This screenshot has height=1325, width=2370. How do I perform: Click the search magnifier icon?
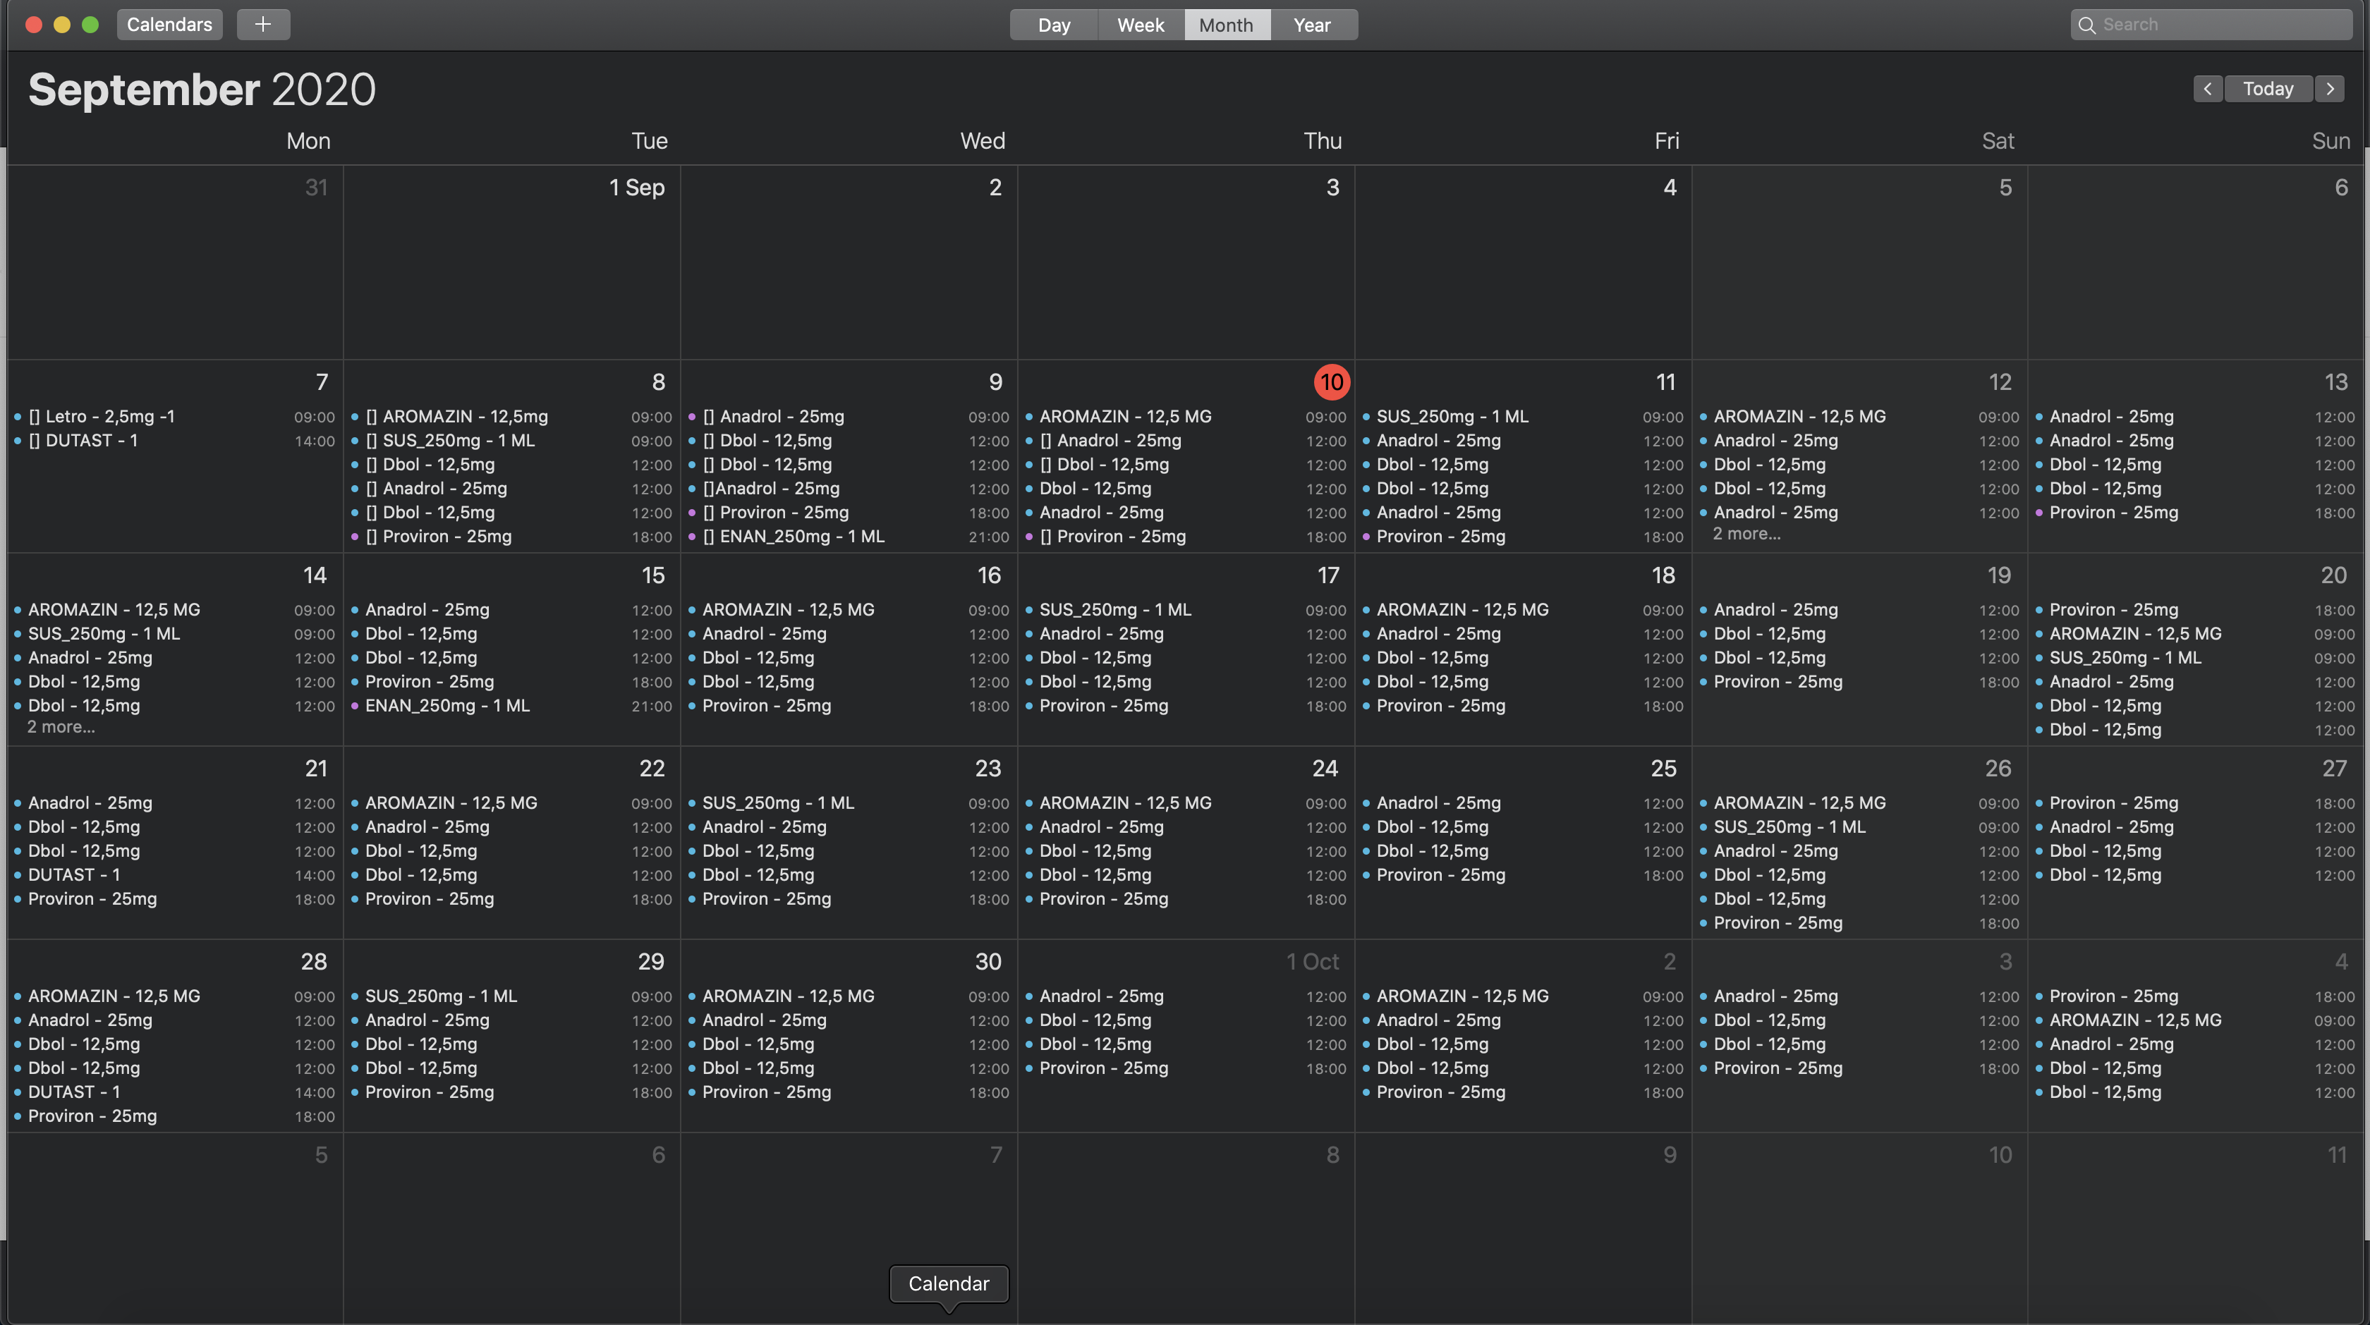(x=2086, y=25)
